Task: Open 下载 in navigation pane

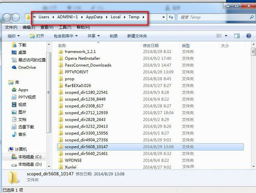Action: click(19, 45)
